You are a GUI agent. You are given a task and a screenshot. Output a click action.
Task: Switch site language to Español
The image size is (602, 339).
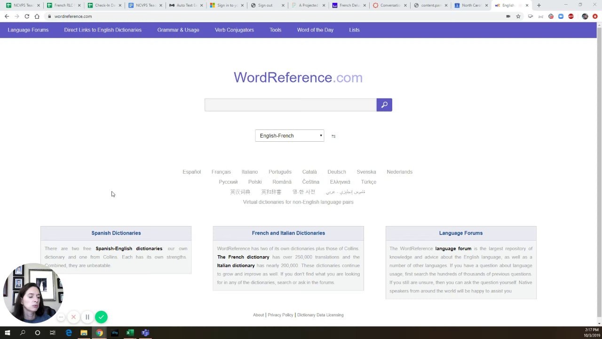[192, 172]
